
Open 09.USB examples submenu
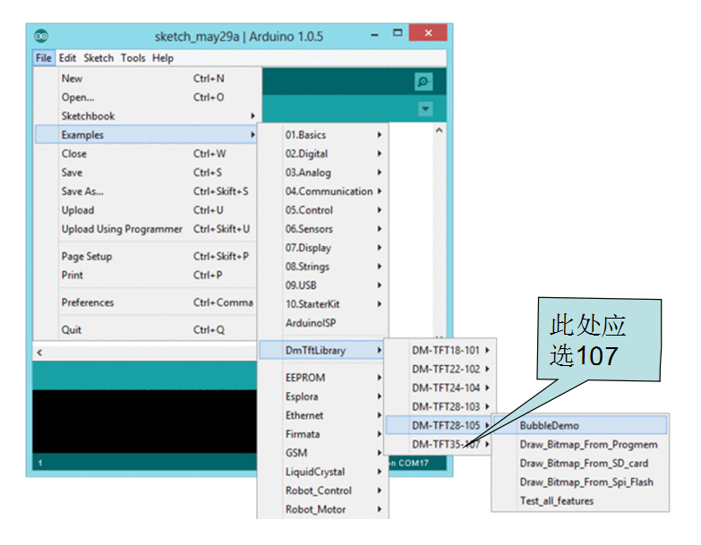(x=323, y=285)
